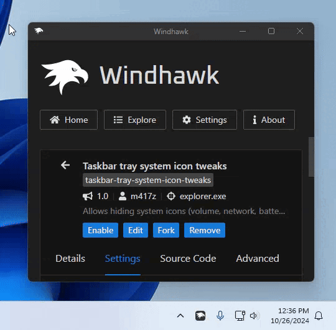
Task: Click the large Windhawk eagle logo
Action: click(65, 77)
